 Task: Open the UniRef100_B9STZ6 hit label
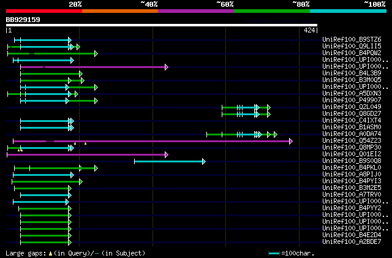pyautogui.click(x=352, y=39)
